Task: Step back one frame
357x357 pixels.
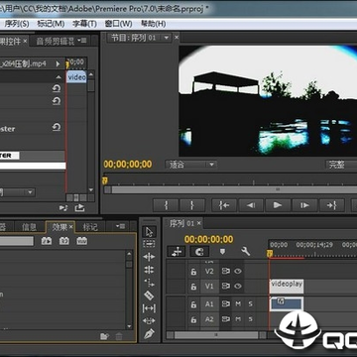Action: 251,205
